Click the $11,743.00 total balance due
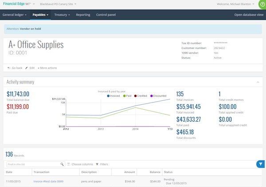Screen dimensions: 266x187 [x=18, y=94]
